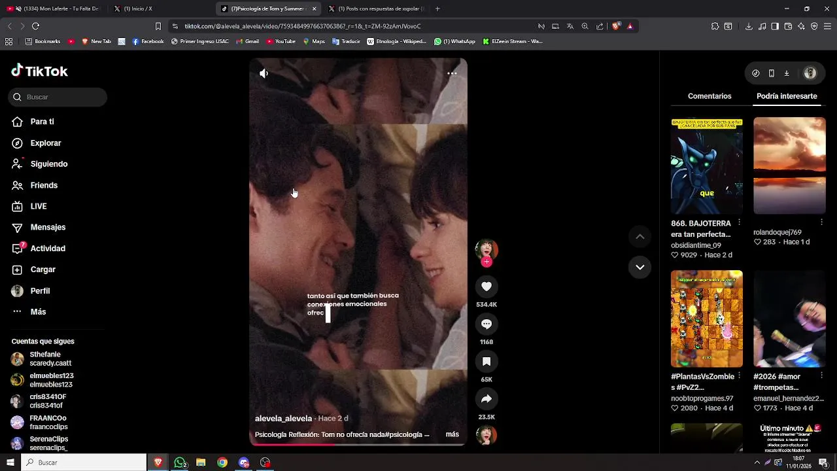This screenshot has height=471, width=837.
Task: Open the browser hamburger menu
Action: (x=828, y=26)
